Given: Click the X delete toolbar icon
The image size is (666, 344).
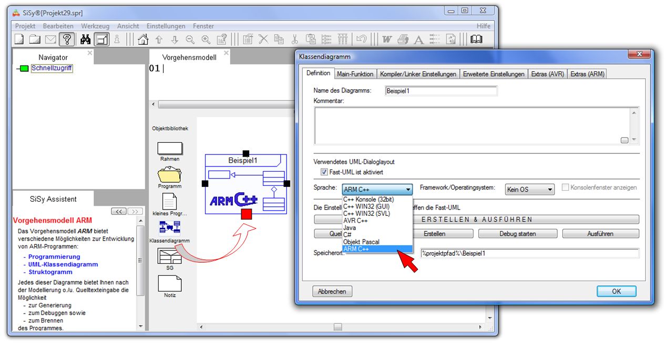Looking at the screenshot, I should click(263, 39).
